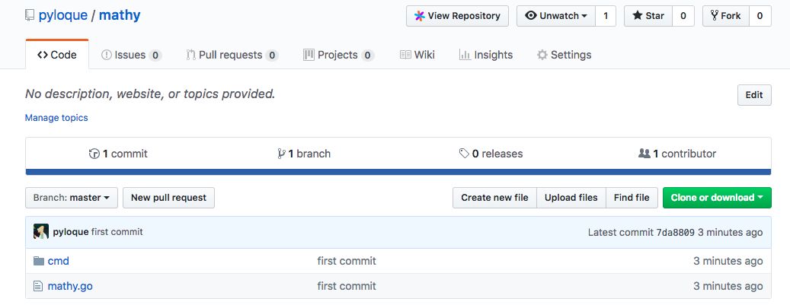
Task: Click the Find file button
Action: point(632,198)
